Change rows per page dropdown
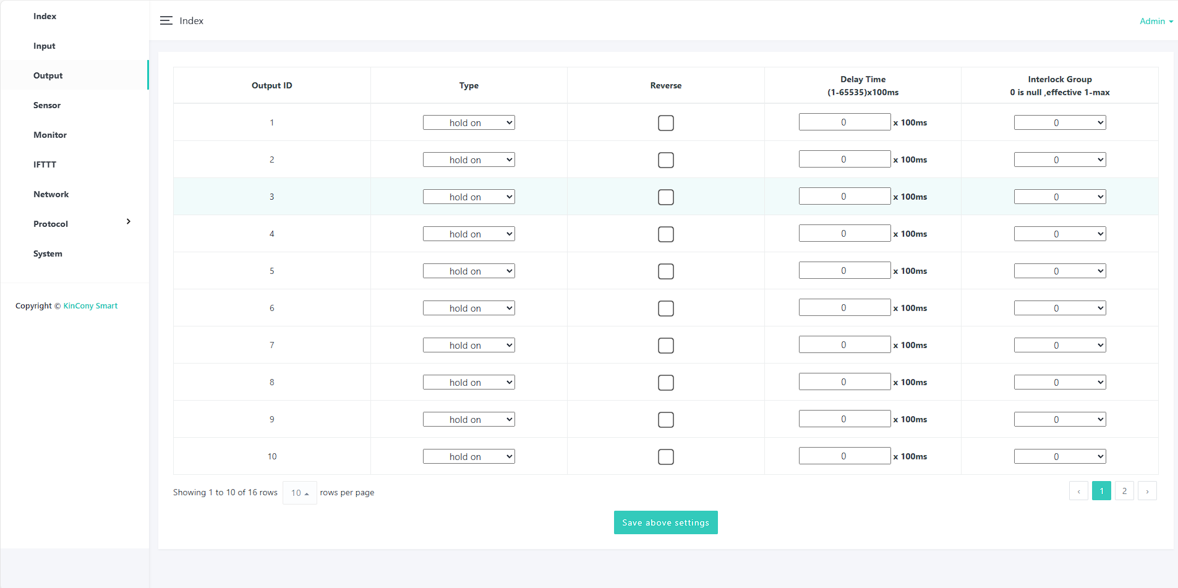Image resolution: width=1178 pixels, height=588 pixels. tap(300, 493)
